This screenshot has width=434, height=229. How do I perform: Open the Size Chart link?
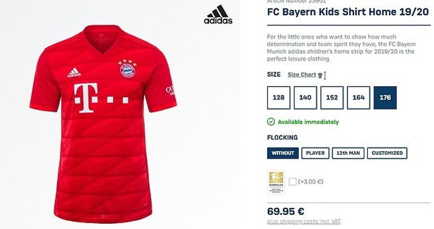click(x=302, y=75)
